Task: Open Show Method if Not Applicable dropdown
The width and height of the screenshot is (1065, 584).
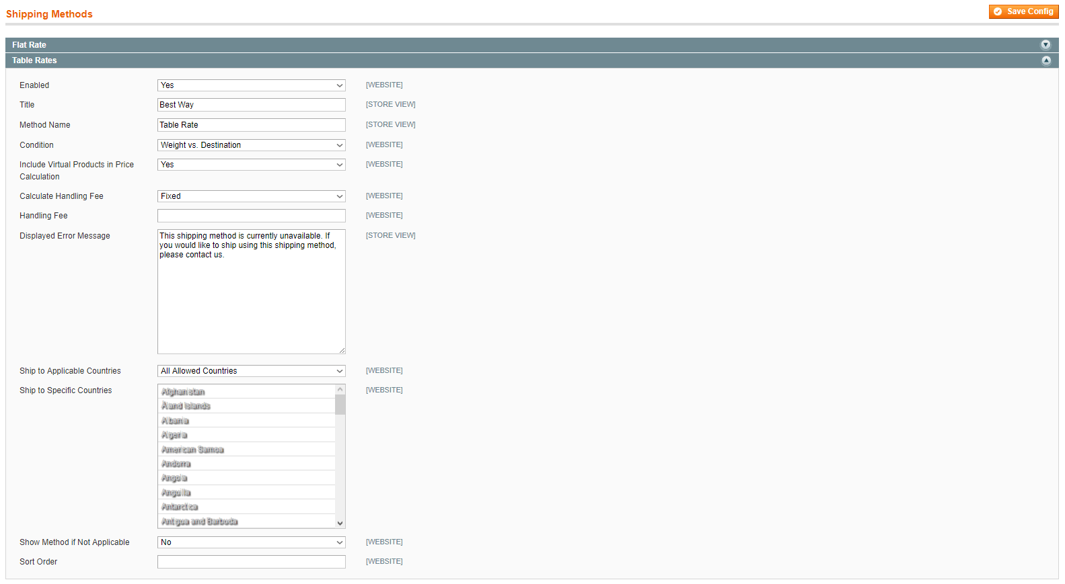Action: [x=251, y=542]
